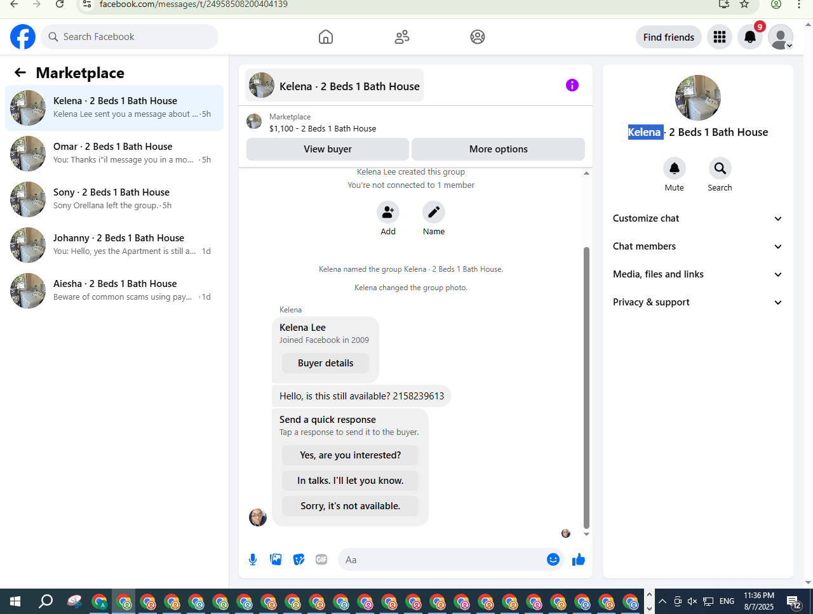Send quick response Sorry, it's not available.
The height and width of the screenshot is (614, 813).
351,506
